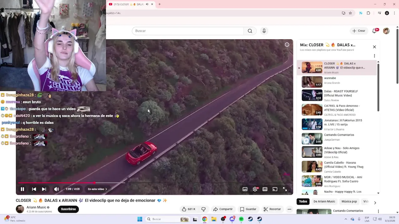This screenshot has width=399, height=224.
Task: Open the Chrome three-dot menu
Action: click(394, 13)
